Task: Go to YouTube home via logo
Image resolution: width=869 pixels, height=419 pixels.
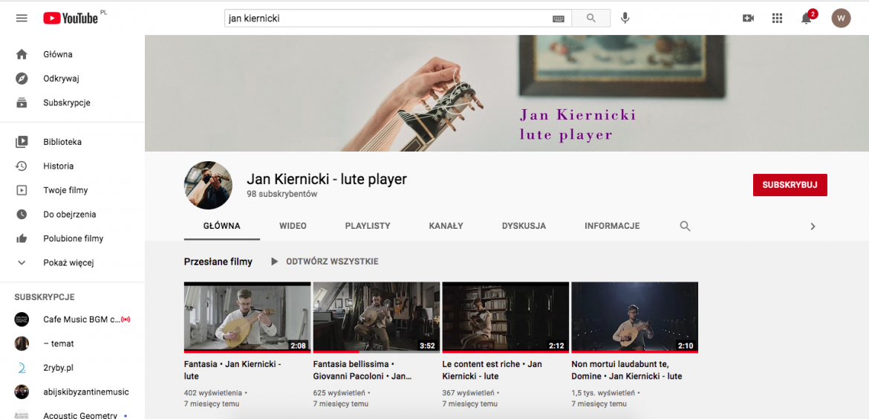Action: tap(71, 19)
